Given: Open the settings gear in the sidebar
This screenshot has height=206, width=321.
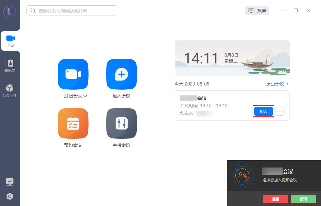Looking at the screenshot, I should 10,196.
